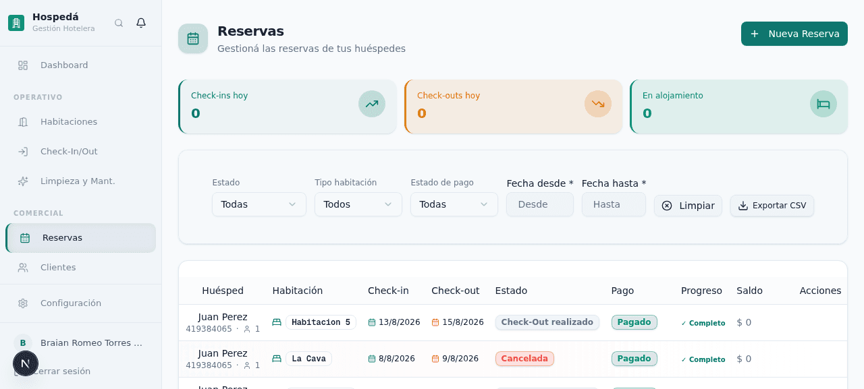Click the Check-ins hoy trending-up icon
The width and height of the screenshot is (864, 389).
point(372,104)
